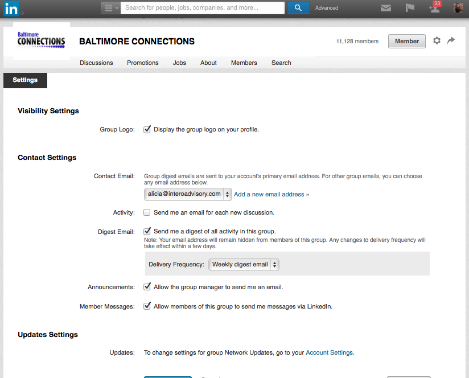Screen dimensions: 469x378
Task: Open search category dropdown in top bar
Action: (x=111, y=8)
